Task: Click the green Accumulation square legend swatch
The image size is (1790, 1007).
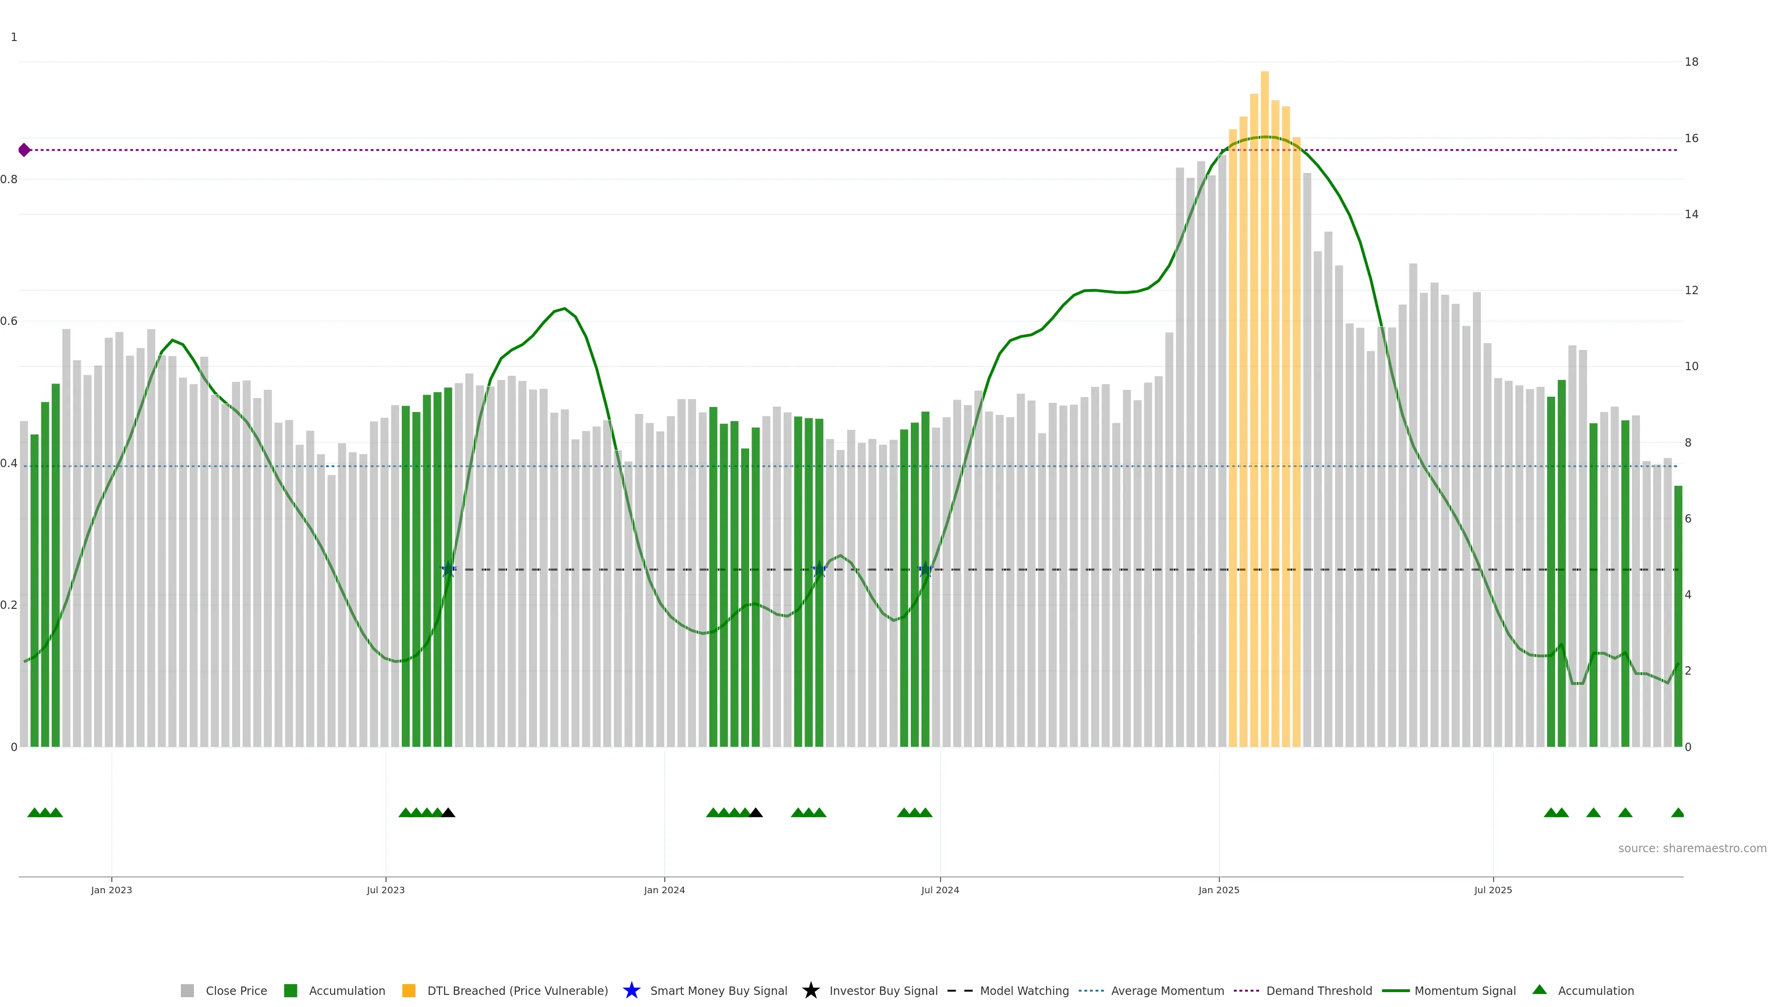Action: pos(290,990)
